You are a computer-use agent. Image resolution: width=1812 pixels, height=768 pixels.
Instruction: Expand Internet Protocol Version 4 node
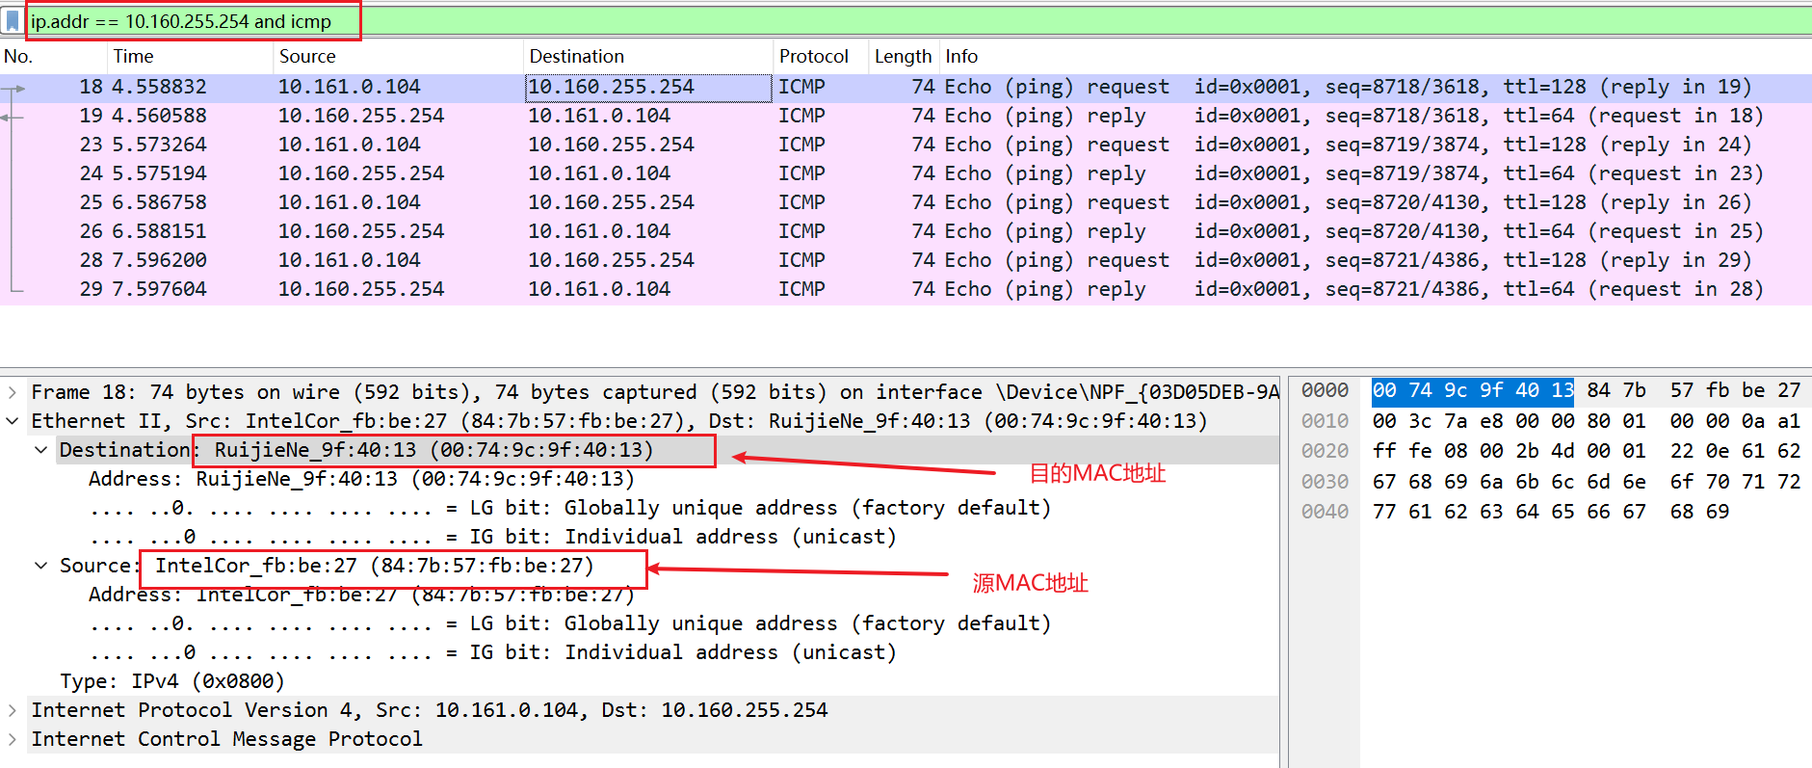click(x=13, y=710)
